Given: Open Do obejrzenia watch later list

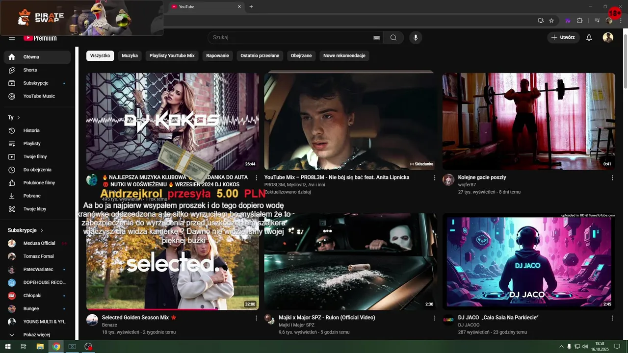Looking at the screenshot, I should click(x=37, y=170).
